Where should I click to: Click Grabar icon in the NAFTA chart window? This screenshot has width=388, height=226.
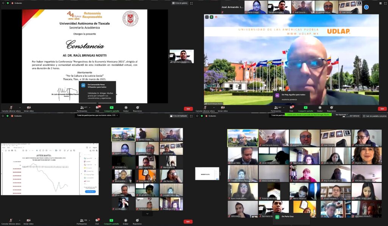pos(126,220)
